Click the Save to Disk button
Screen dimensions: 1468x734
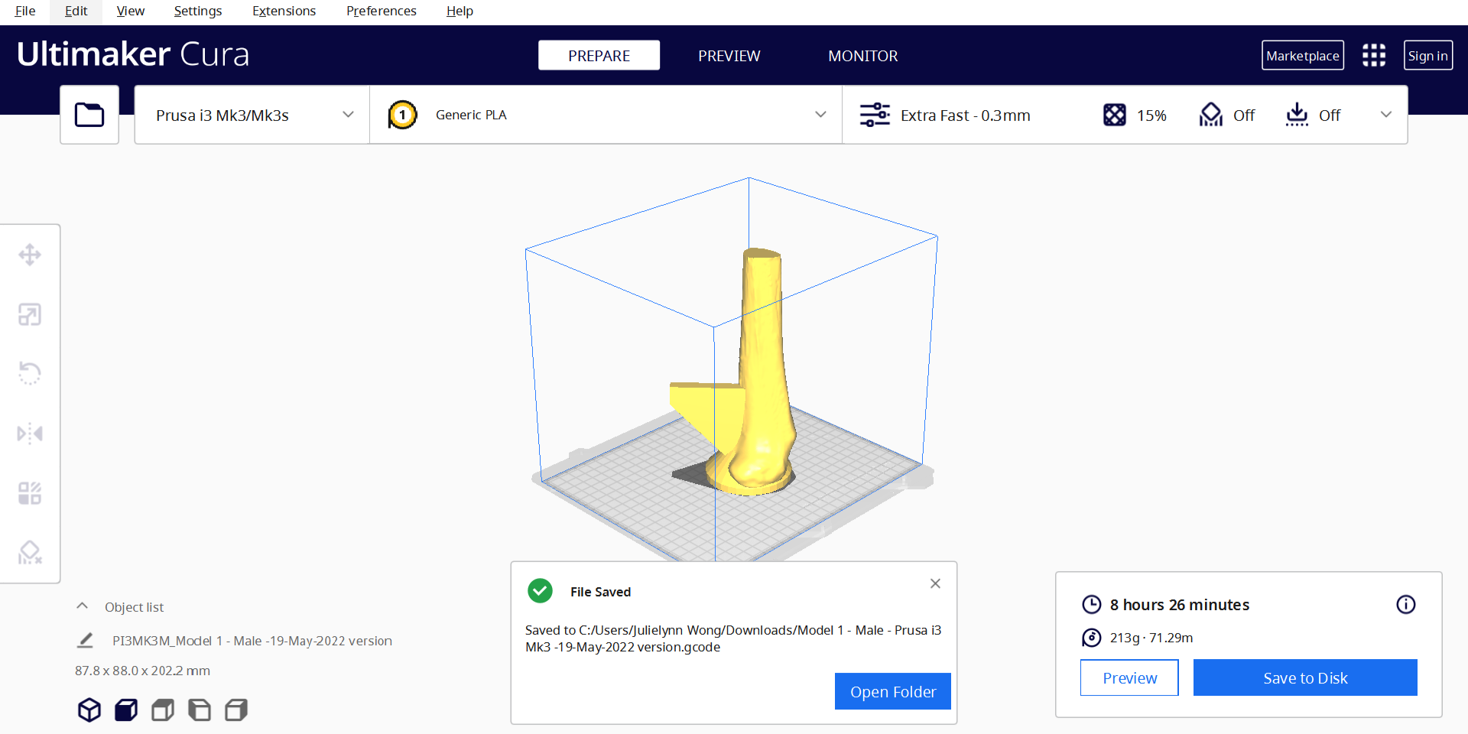(1304, 678)
